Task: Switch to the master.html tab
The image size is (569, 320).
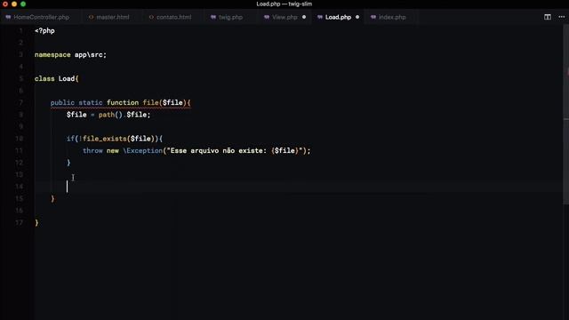Action: [108, 17]
